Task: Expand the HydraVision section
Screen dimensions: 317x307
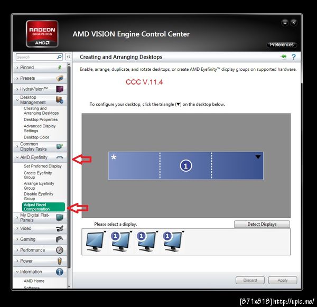Action: pos(17,89)
